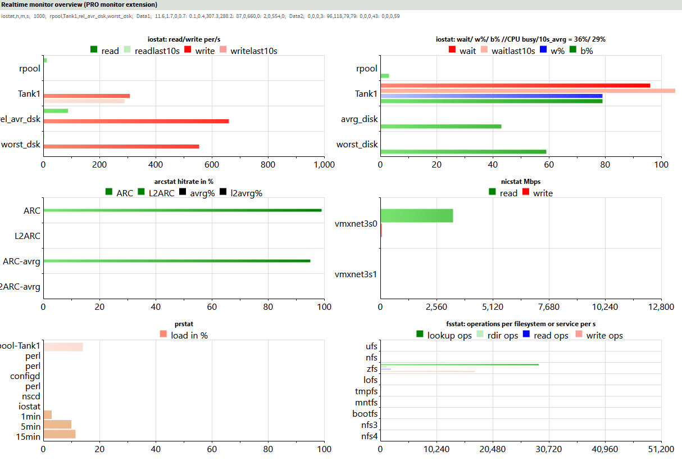Select the 'load in %' legend label
The height and width of the screenshot is (460, 682).
click(189, 336)
